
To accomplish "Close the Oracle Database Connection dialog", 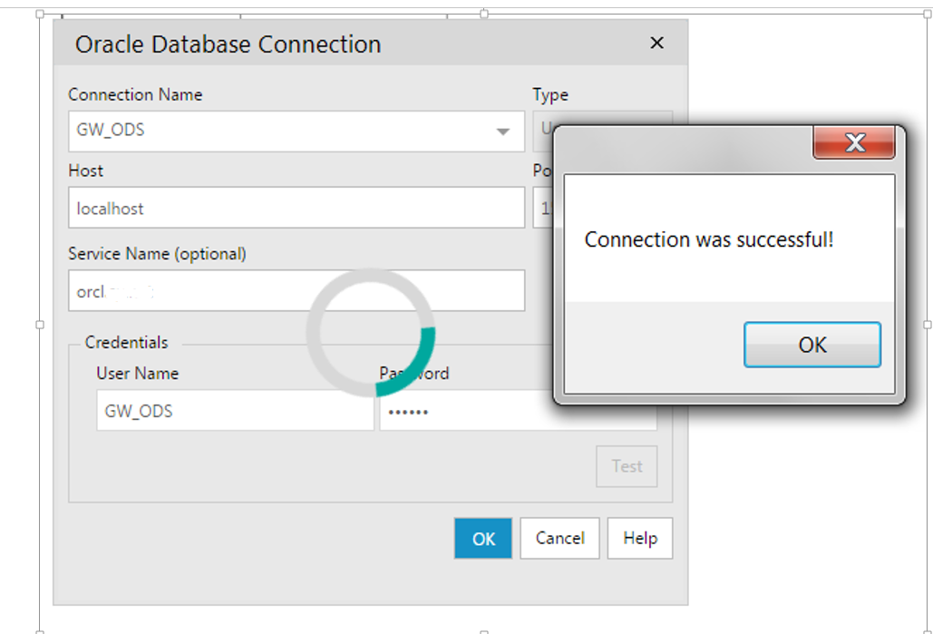I will [656, 43].
